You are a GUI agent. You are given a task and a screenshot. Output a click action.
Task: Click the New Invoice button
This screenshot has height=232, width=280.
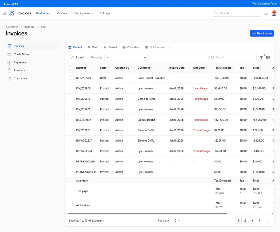click(x=262, y=33)
